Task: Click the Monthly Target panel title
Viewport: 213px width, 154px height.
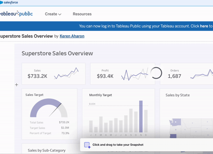Action: [x=100, y=95]
